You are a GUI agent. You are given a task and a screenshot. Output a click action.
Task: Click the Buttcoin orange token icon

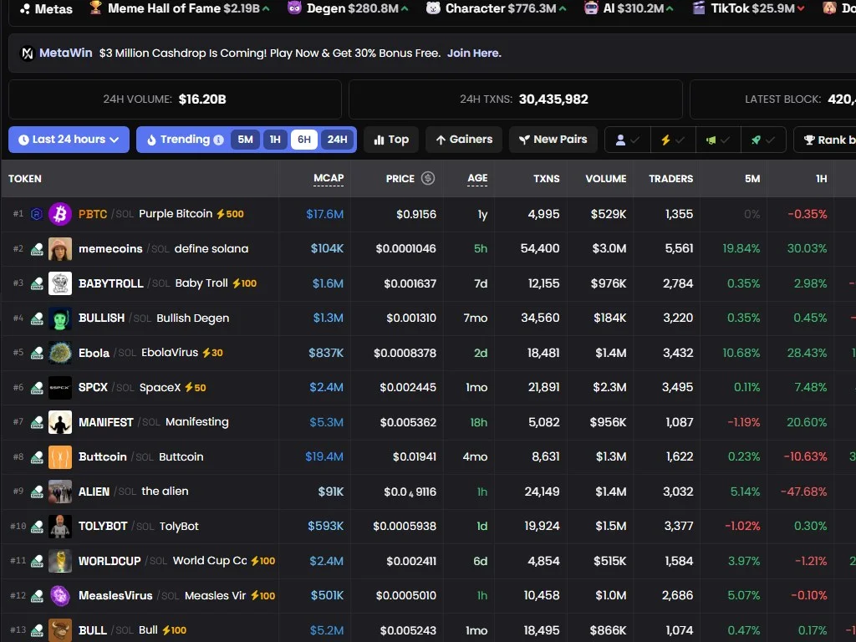click(60, 457)
